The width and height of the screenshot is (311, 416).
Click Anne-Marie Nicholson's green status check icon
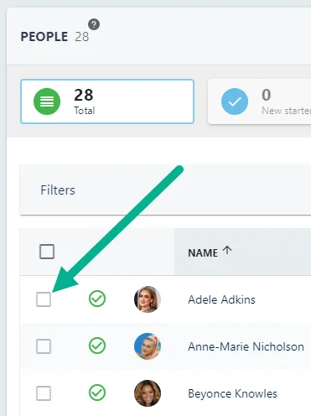(97, 346)
